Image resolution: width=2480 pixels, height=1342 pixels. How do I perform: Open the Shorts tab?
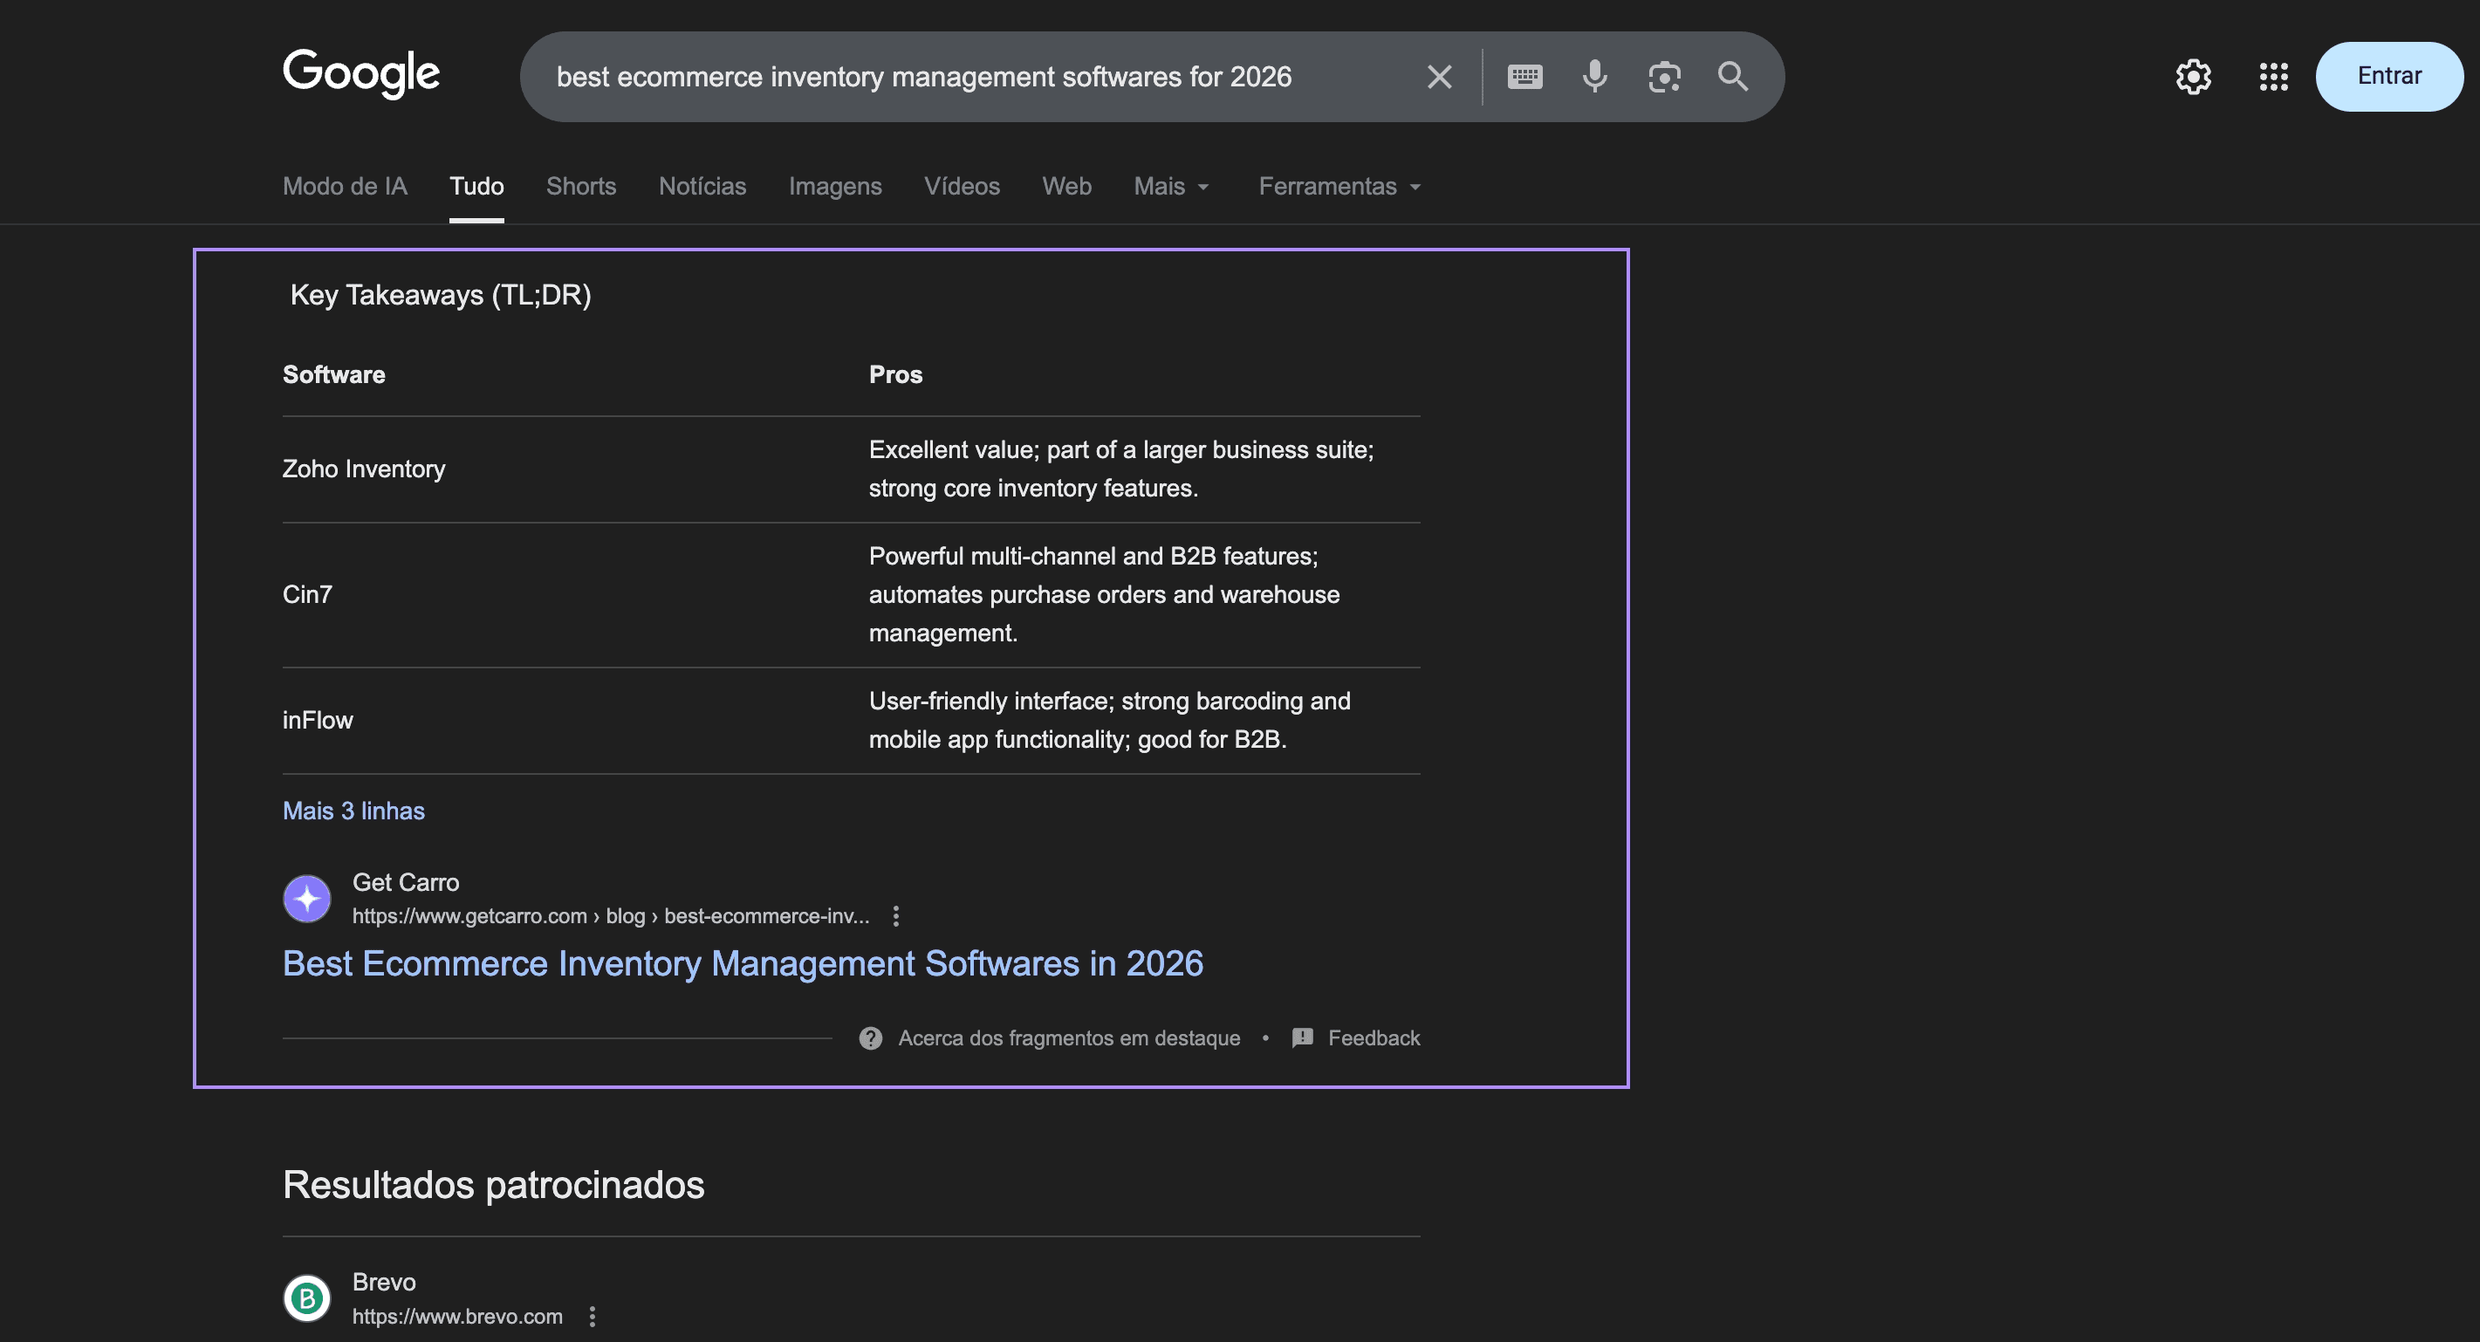581,186
